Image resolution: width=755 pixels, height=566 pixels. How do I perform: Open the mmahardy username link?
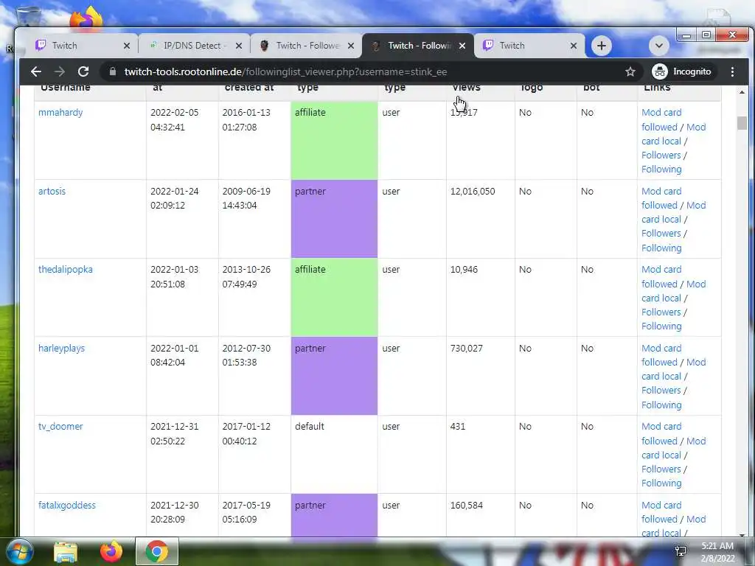point(60,113)
